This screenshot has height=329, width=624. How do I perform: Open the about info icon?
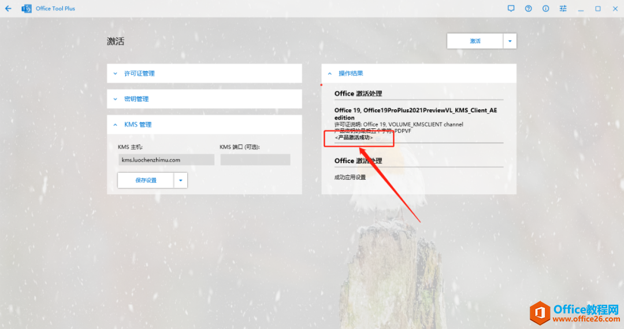(545, 8)
